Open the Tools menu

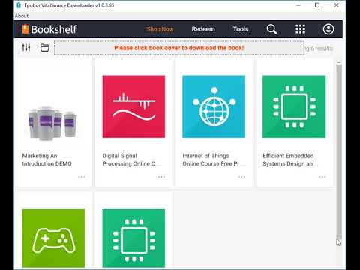tap(241, 29)
